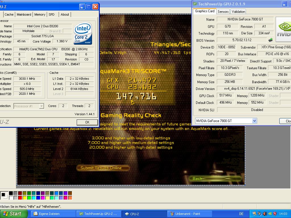Click the Device ID value 10DE - 0092
The height and width of the screenshot is (218, 291).
(226, 47)
